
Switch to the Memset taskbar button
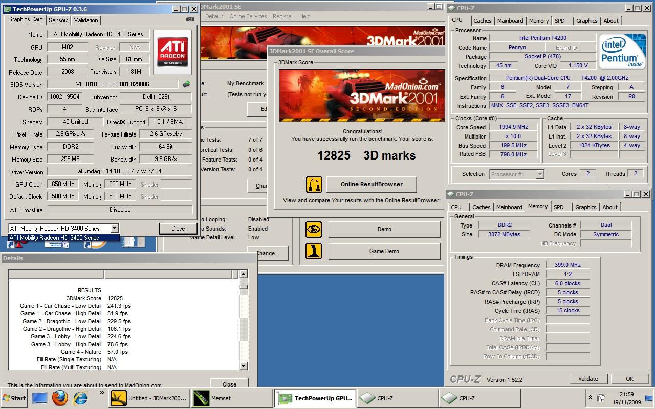tap(232, 398)
